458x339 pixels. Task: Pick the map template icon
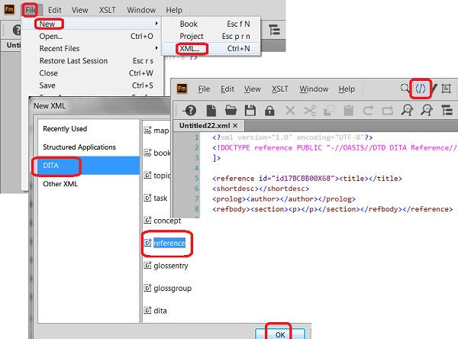[147, 130]
